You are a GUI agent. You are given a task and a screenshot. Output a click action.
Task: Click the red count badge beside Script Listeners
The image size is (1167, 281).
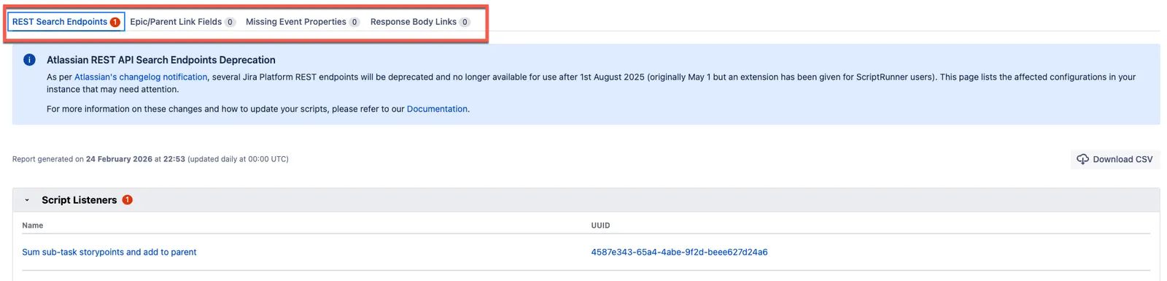coord(128,200)
